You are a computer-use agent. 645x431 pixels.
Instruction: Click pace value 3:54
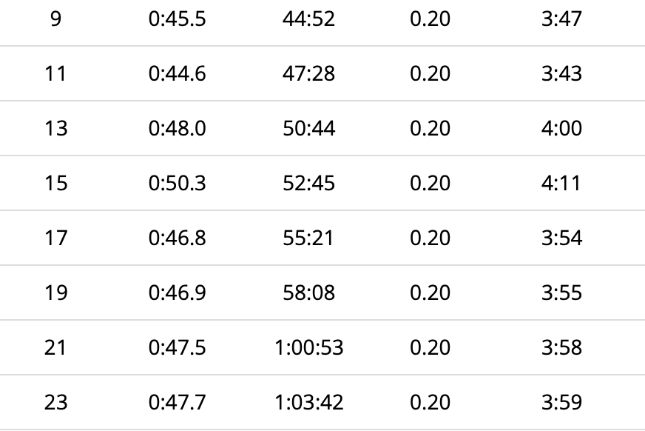[x=561, y=238]
